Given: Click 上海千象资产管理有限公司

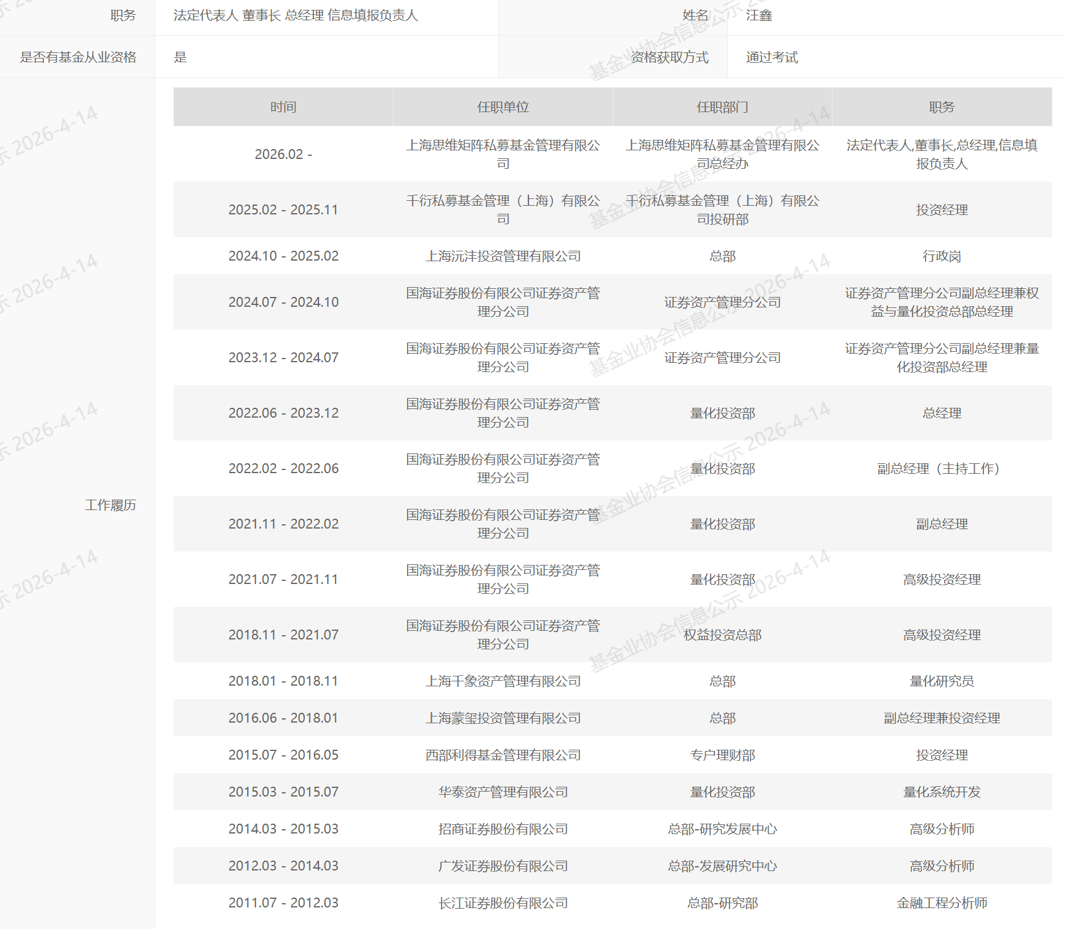Looking at the screenshot, I should click(505, 681).
